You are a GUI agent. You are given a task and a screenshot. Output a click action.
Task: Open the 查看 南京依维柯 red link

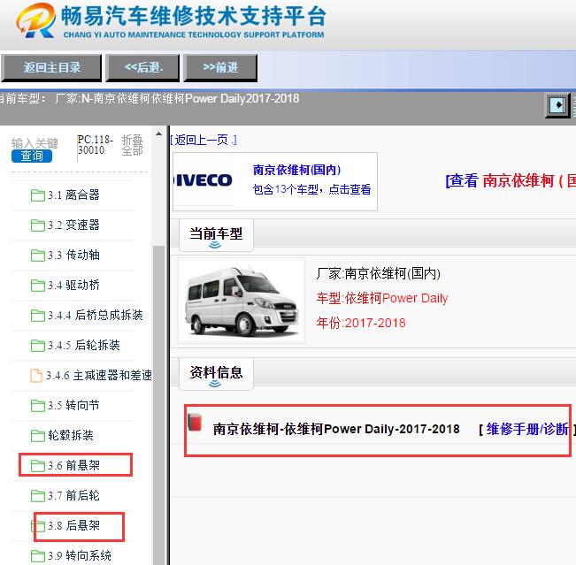511,180
